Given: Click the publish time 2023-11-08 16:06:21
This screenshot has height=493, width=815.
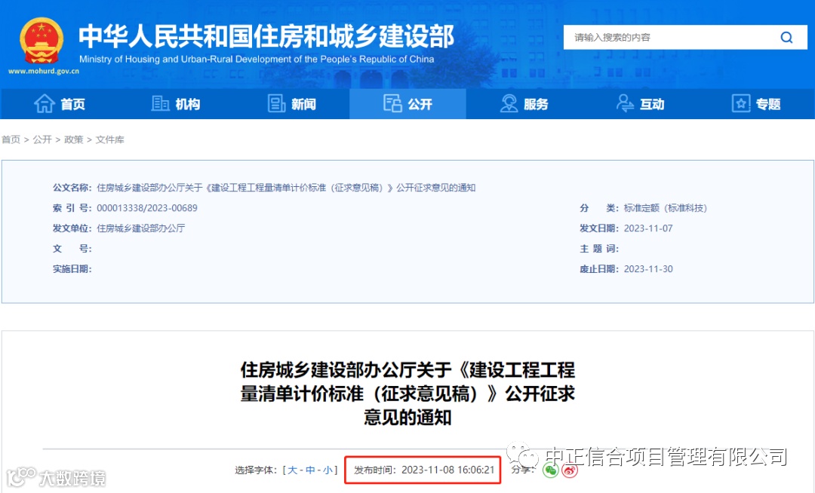Looking at the screenshot, I should click(x=424, y=470).
